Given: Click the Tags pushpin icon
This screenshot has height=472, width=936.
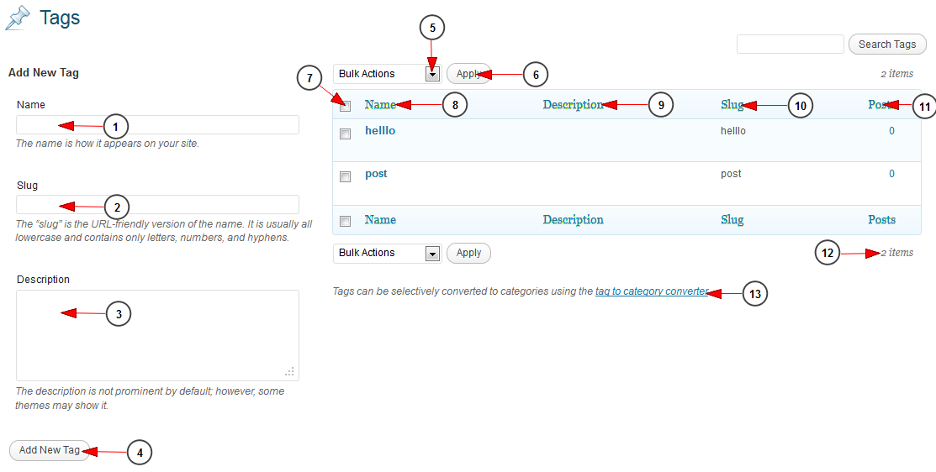Looking at the screenshot, I should (18, 19).
